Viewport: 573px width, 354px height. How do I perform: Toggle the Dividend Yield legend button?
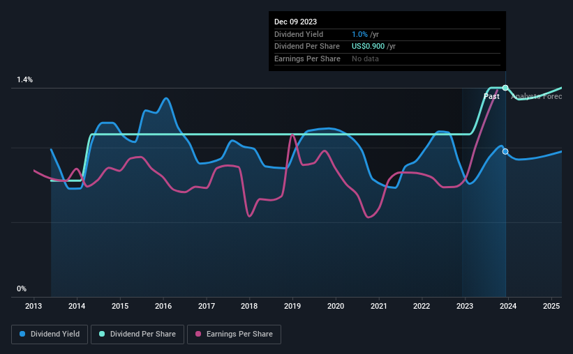(x=50, y=334)
